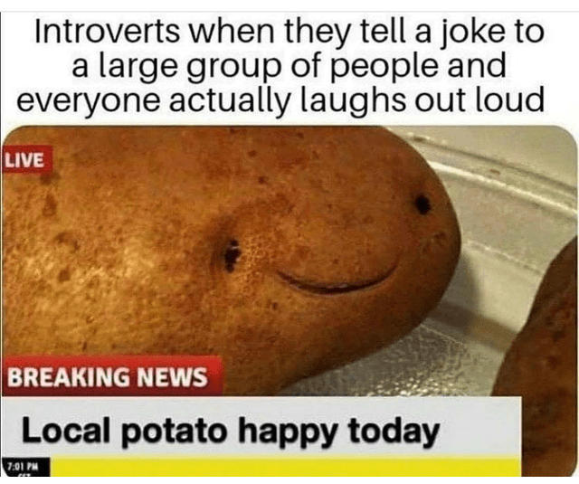
Task: Select the BREAKING NEWS banner
Action: (112, 375)
